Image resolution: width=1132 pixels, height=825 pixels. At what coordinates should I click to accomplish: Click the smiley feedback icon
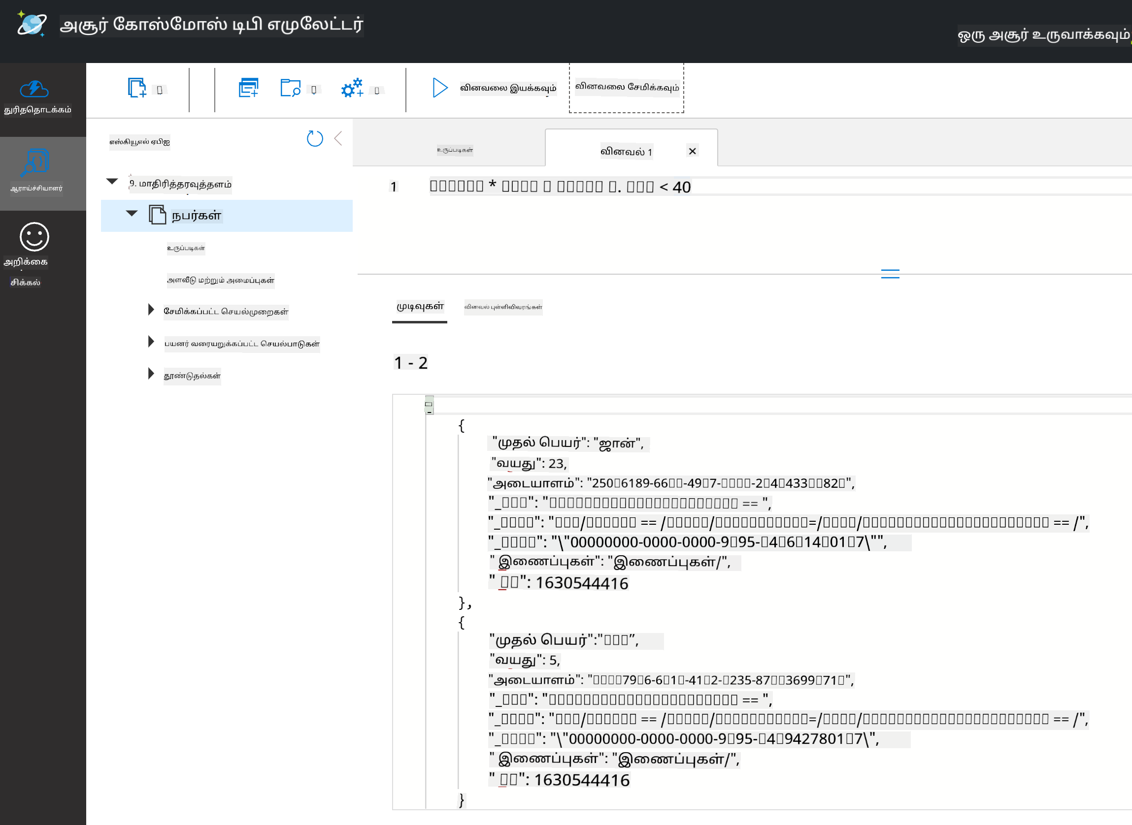[x=34, y=237]
